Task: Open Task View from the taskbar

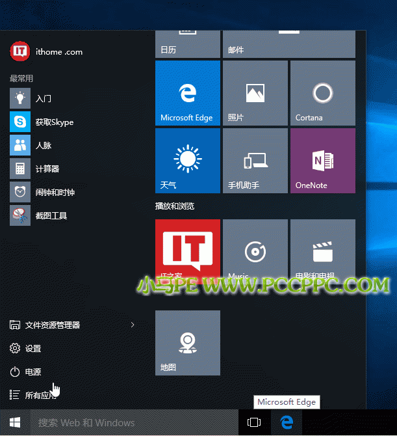Action: coord(254,422)
